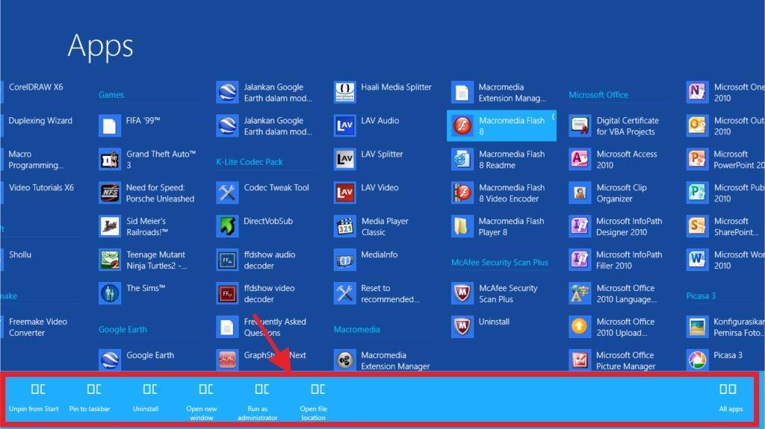Open Duplexing Wizard entry

(40, 121)
